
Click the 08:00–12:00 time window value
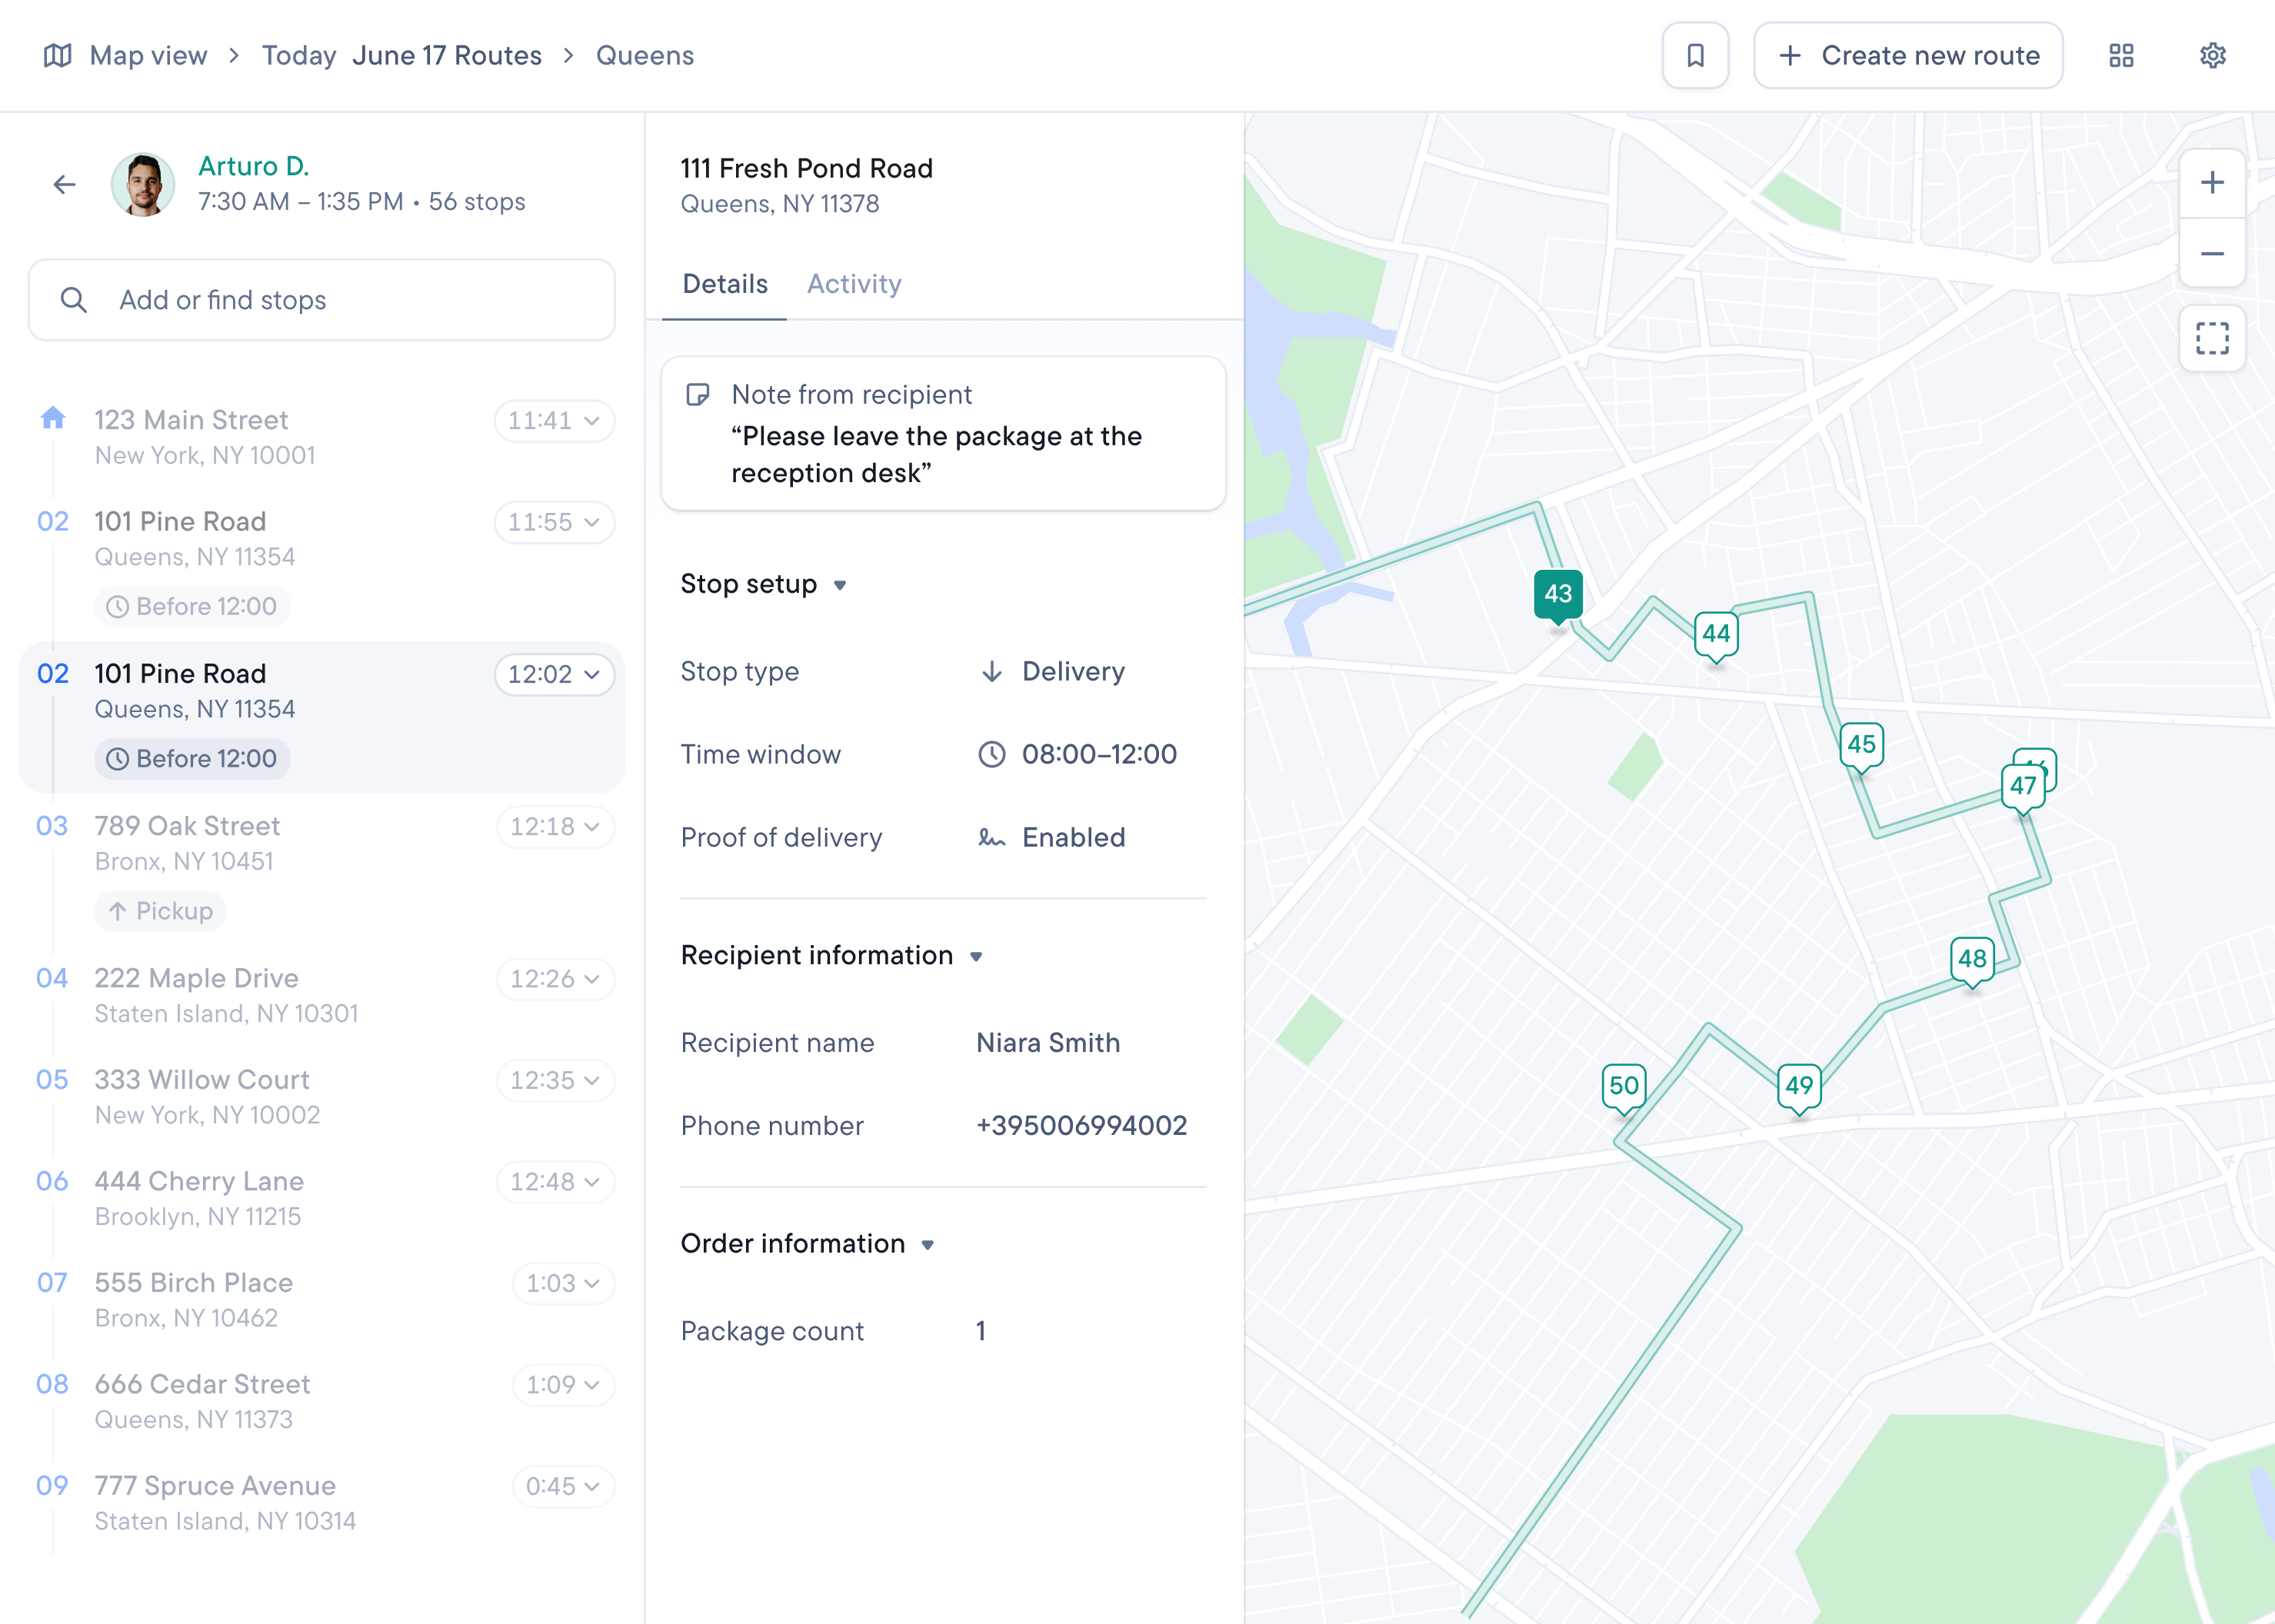pos(1099,754)
